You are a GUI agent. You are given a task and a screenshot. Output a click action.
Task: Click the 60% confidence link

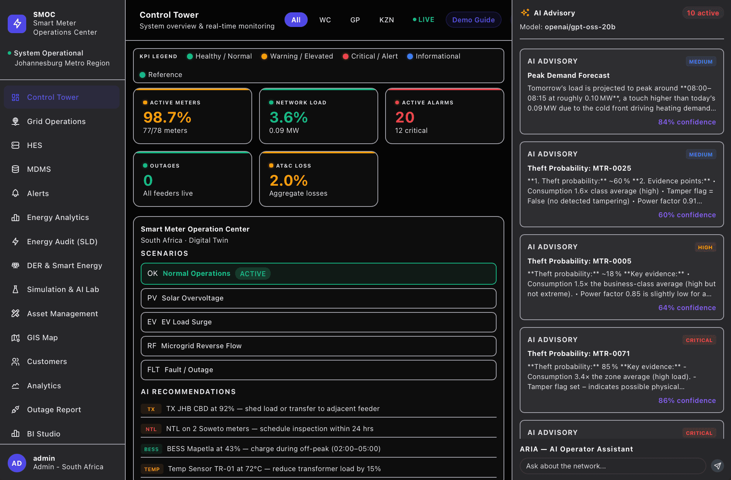[687, 215]
